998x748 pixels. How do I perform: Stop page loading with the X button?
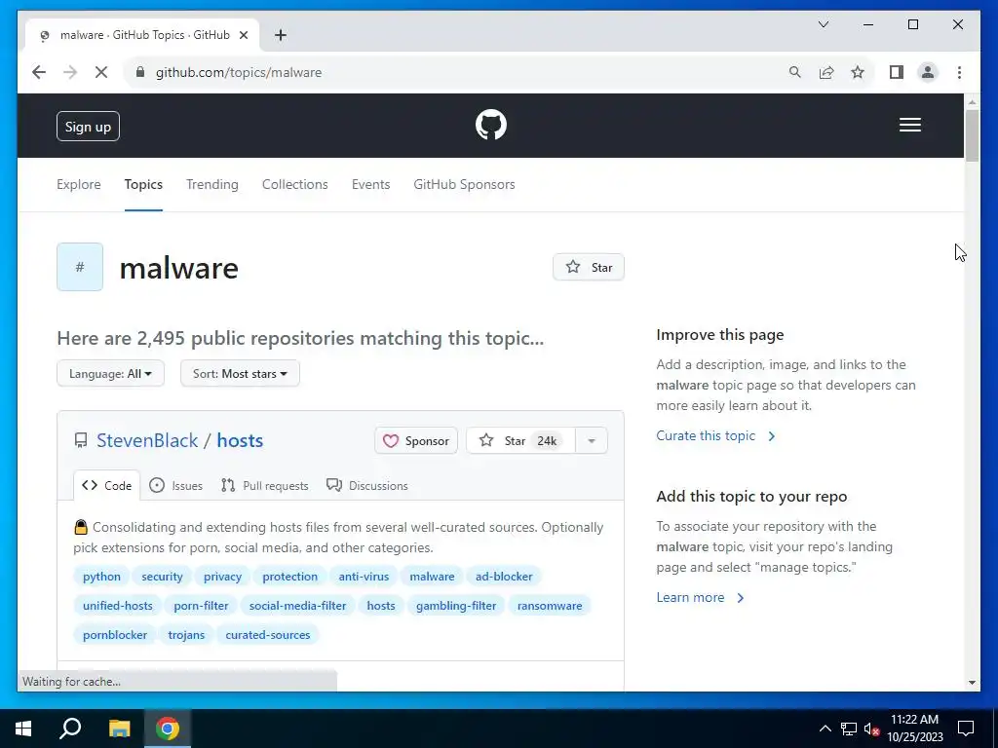click(101, 72)
